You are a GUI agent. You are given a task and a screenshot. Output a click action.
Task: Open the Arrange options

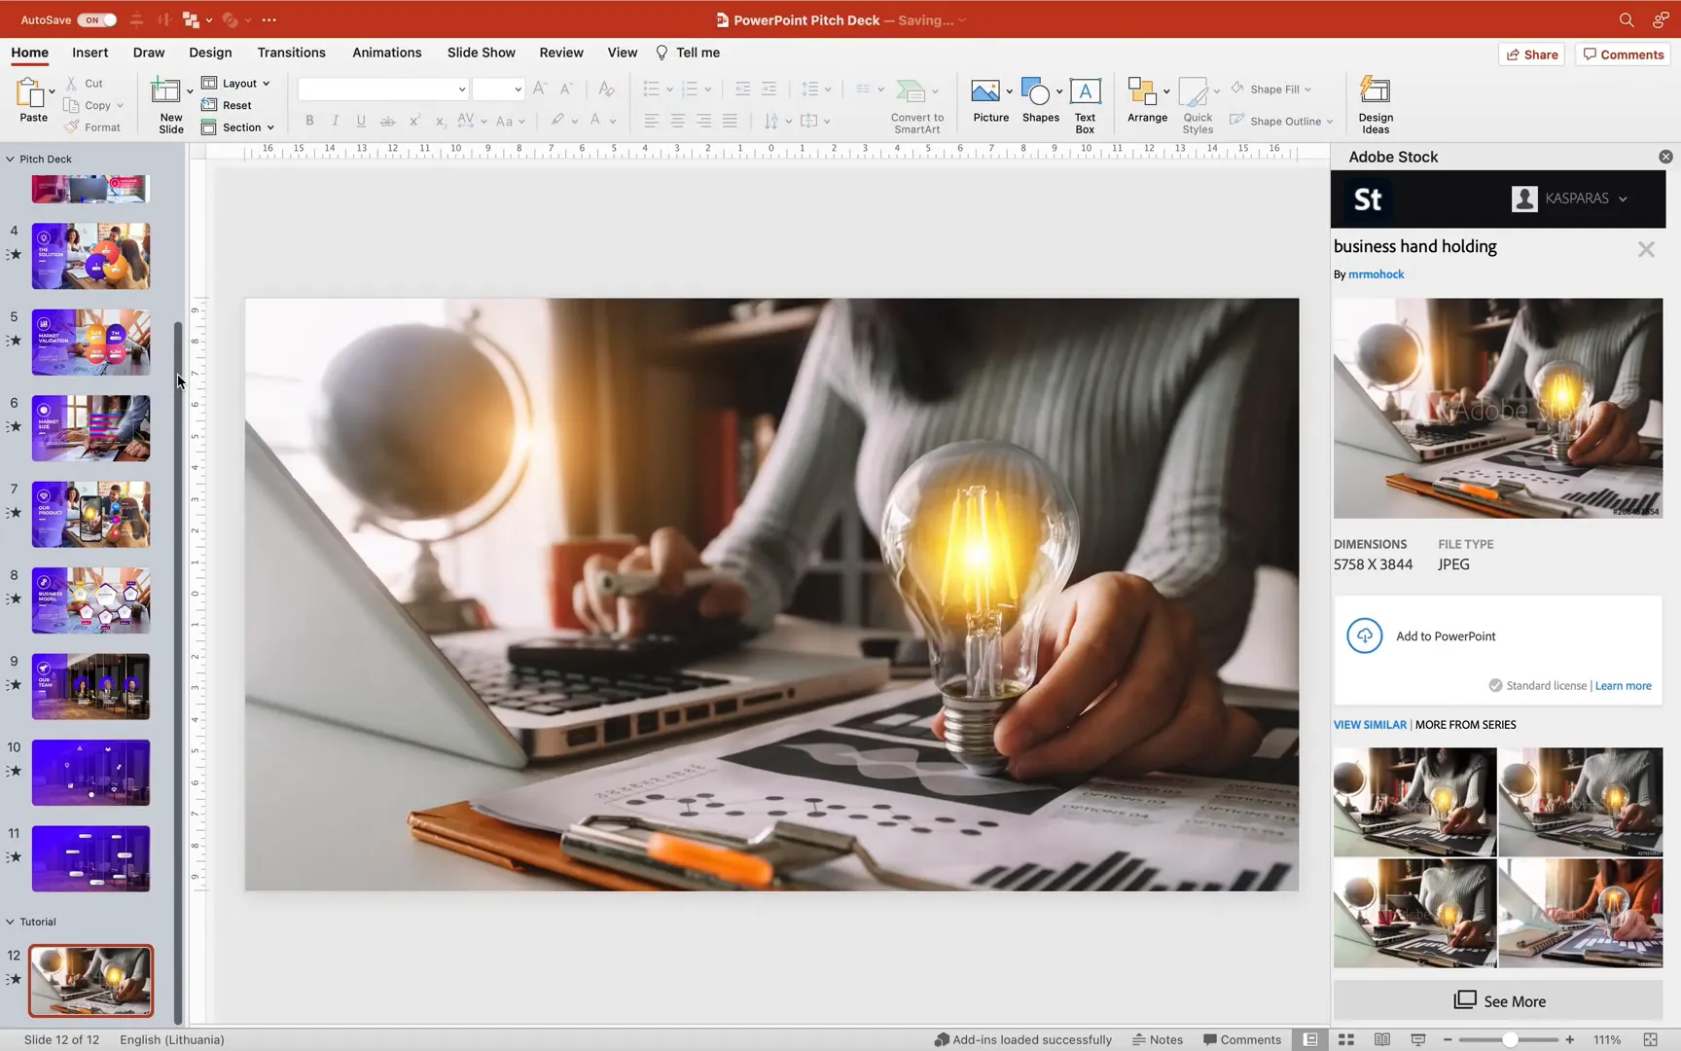tap(1147, 100)
